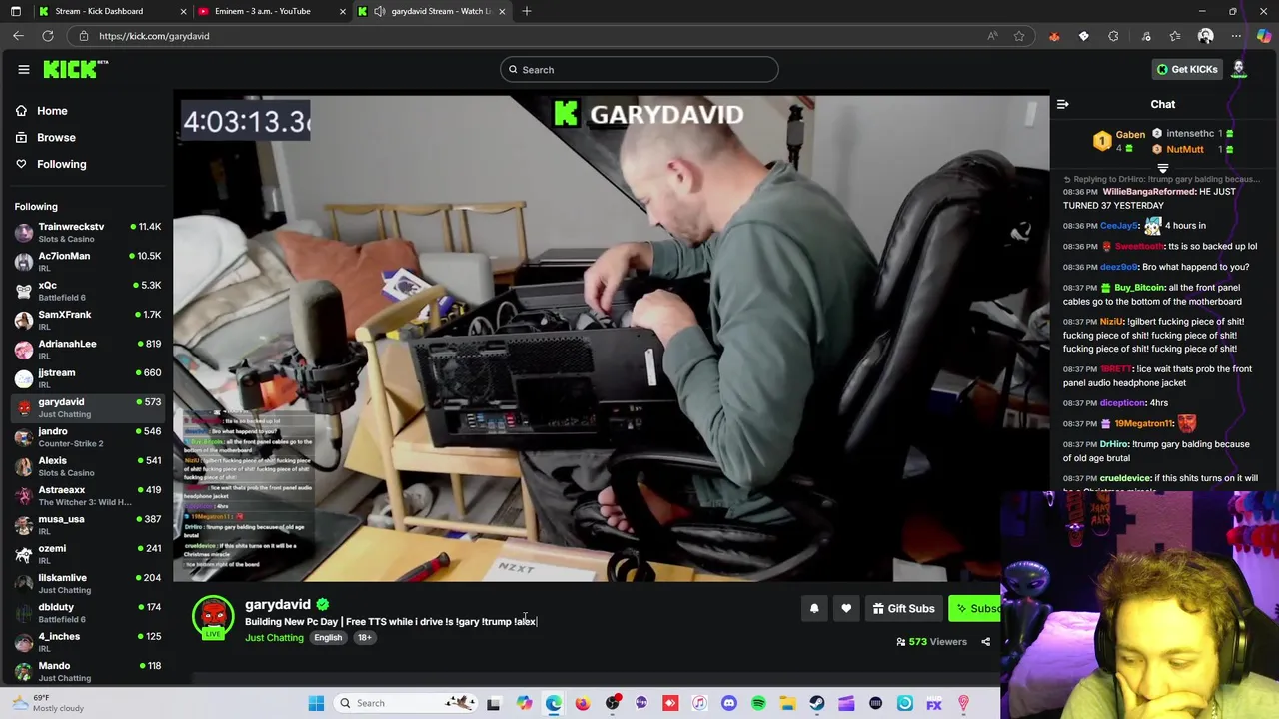Open Firefox from the taskbar
The width and height of the screenshot is (1279, 719).
583,703
